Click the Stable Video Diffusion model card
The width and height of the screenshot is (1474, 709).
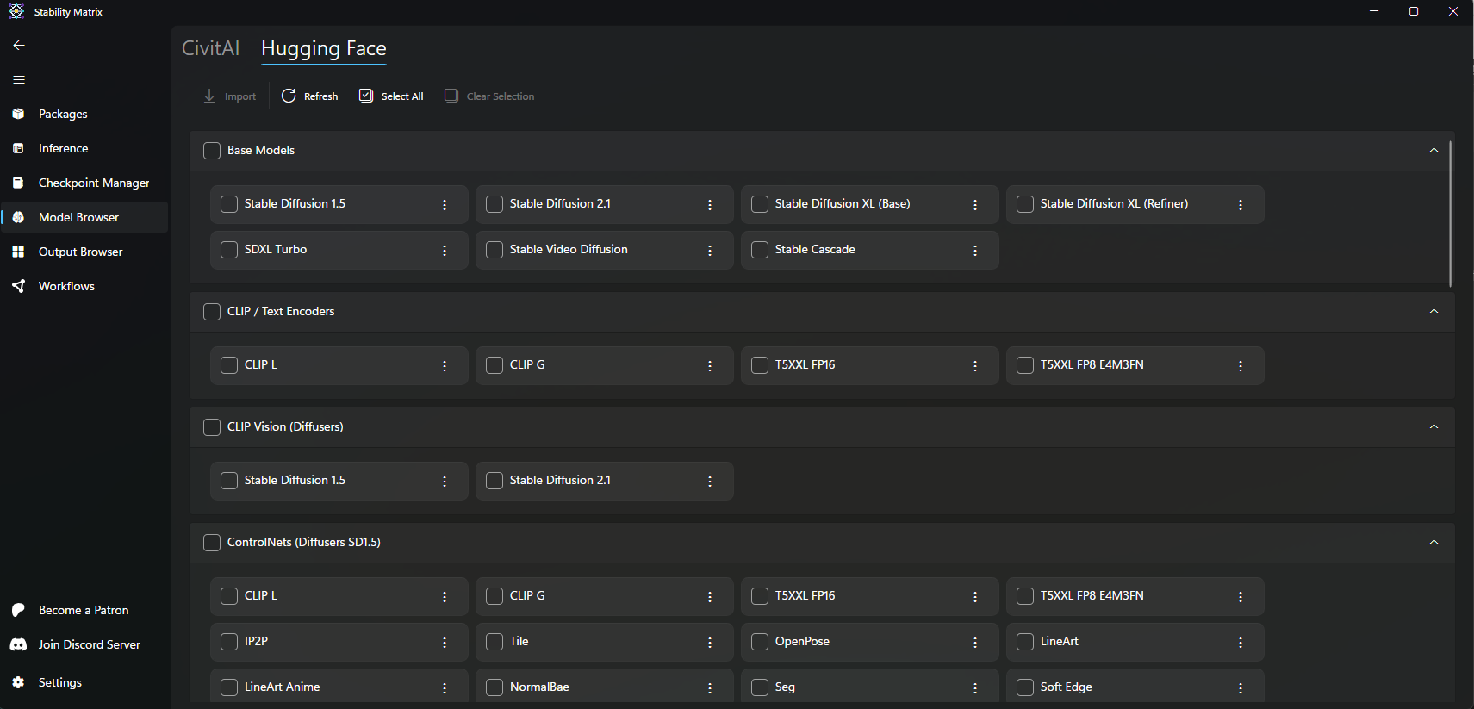(x=604, y=250)
